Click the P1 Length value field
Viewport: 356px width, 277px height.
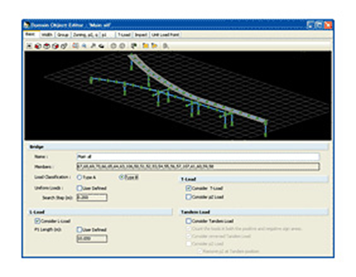(x=92, y=238)
